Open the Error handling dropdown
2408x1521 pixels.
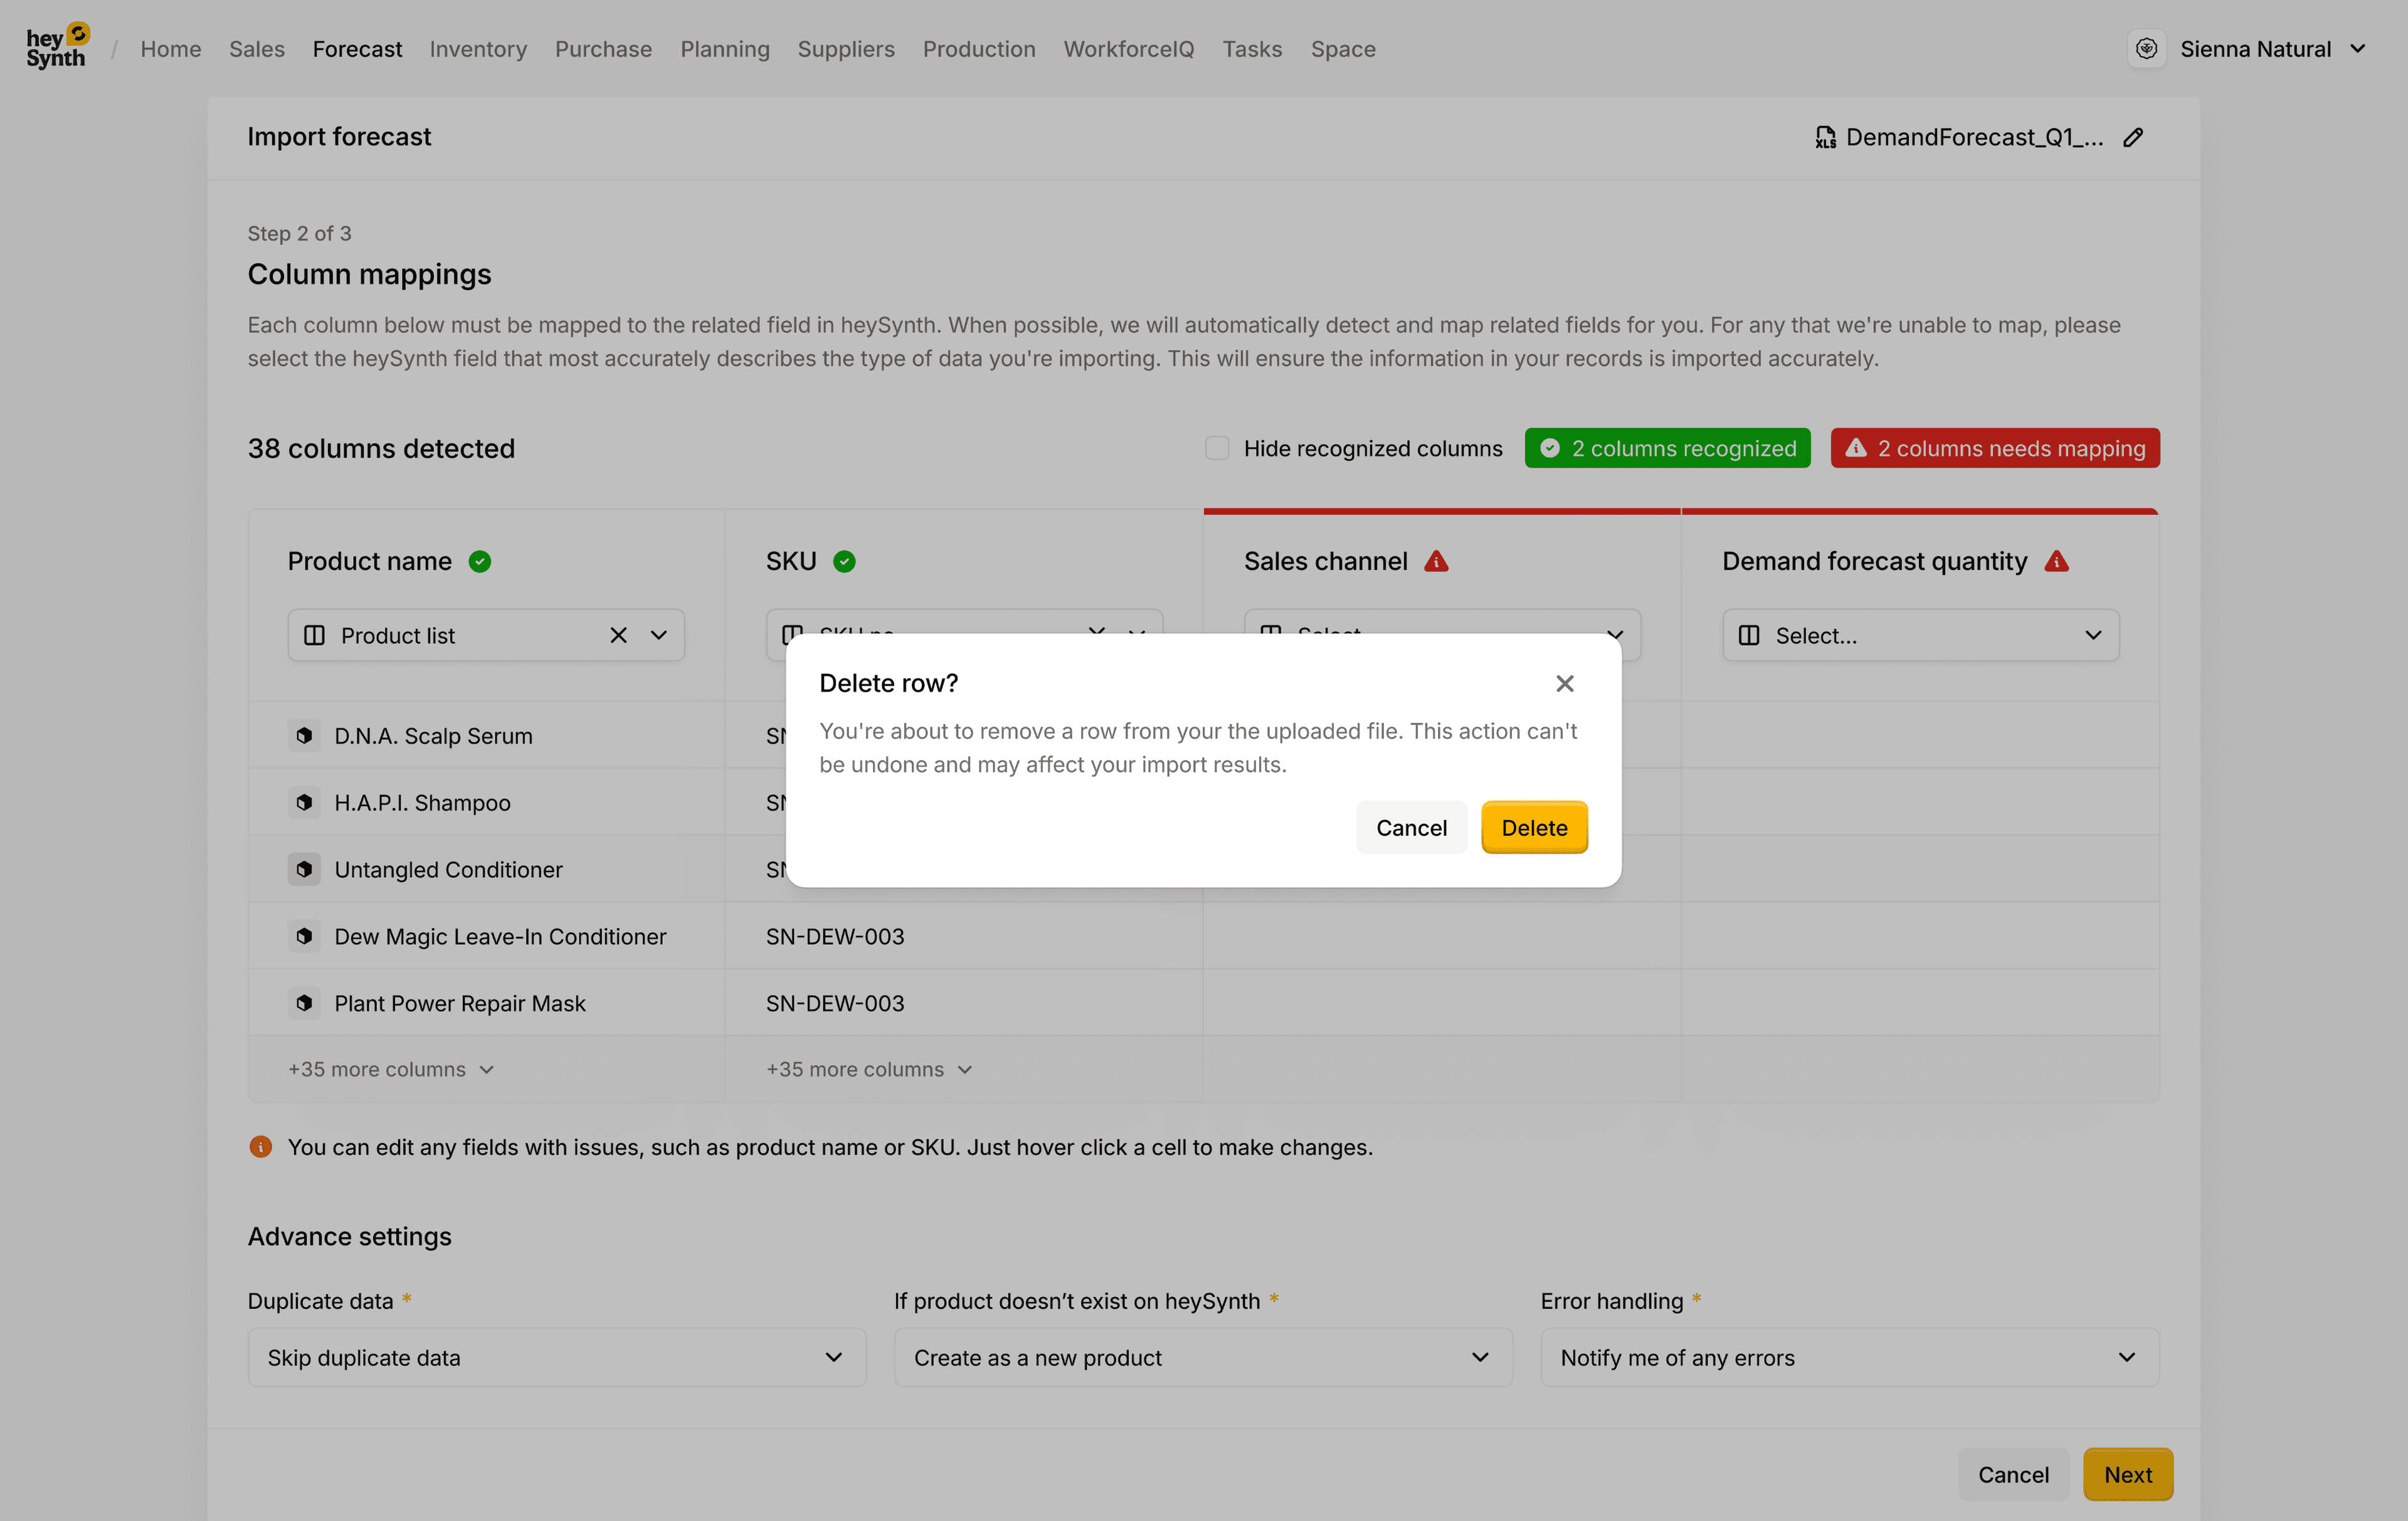[1849, 1357]
